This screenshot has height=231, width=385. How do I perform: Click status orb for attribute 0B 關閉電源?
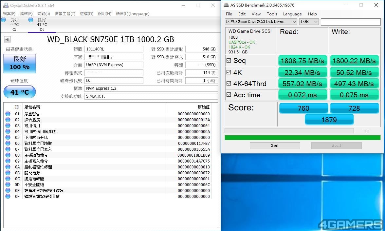[8, 173]
